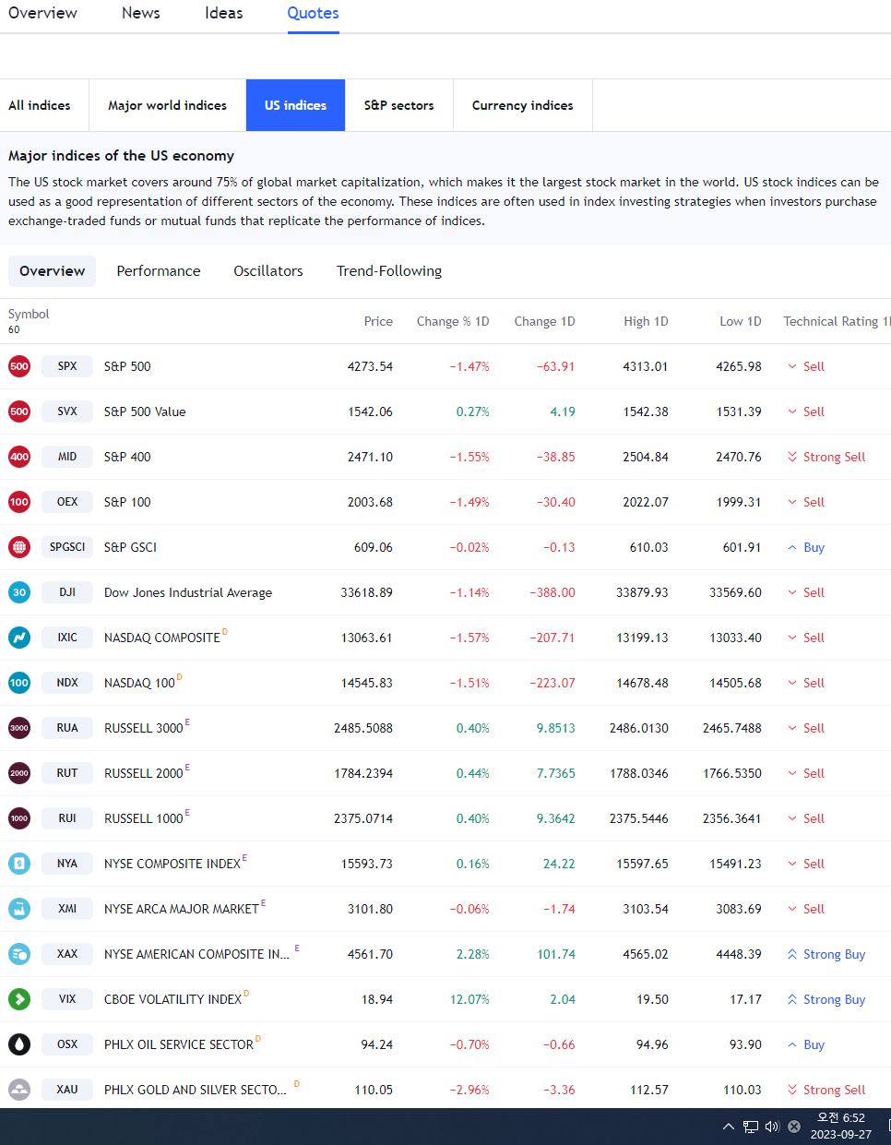Click the tray circled X status icon
This screenshot has height=1145, width=891.
(x=794, y=1127)
